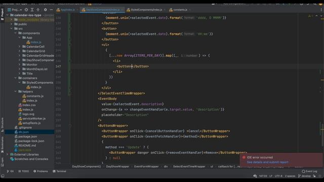Click DayShowComponent() breadcrumb
Image resolution: width=324 pixels, height=182 pixels.
(x=87, y=166)
